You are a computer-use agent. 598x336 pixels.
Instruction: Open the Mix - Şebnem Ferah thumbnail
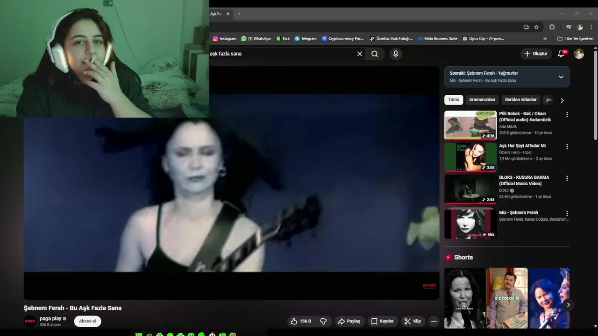(470, 224)
